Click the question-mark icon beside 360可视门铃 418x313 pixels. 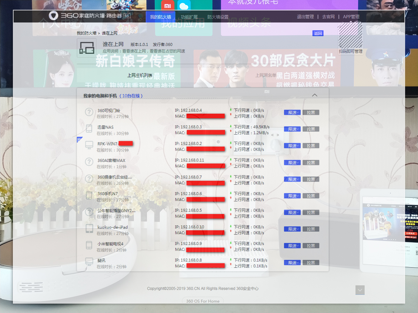click(89, 112)
